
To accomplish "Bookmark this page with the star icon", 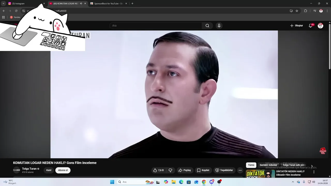I will (x=297, y=11).
